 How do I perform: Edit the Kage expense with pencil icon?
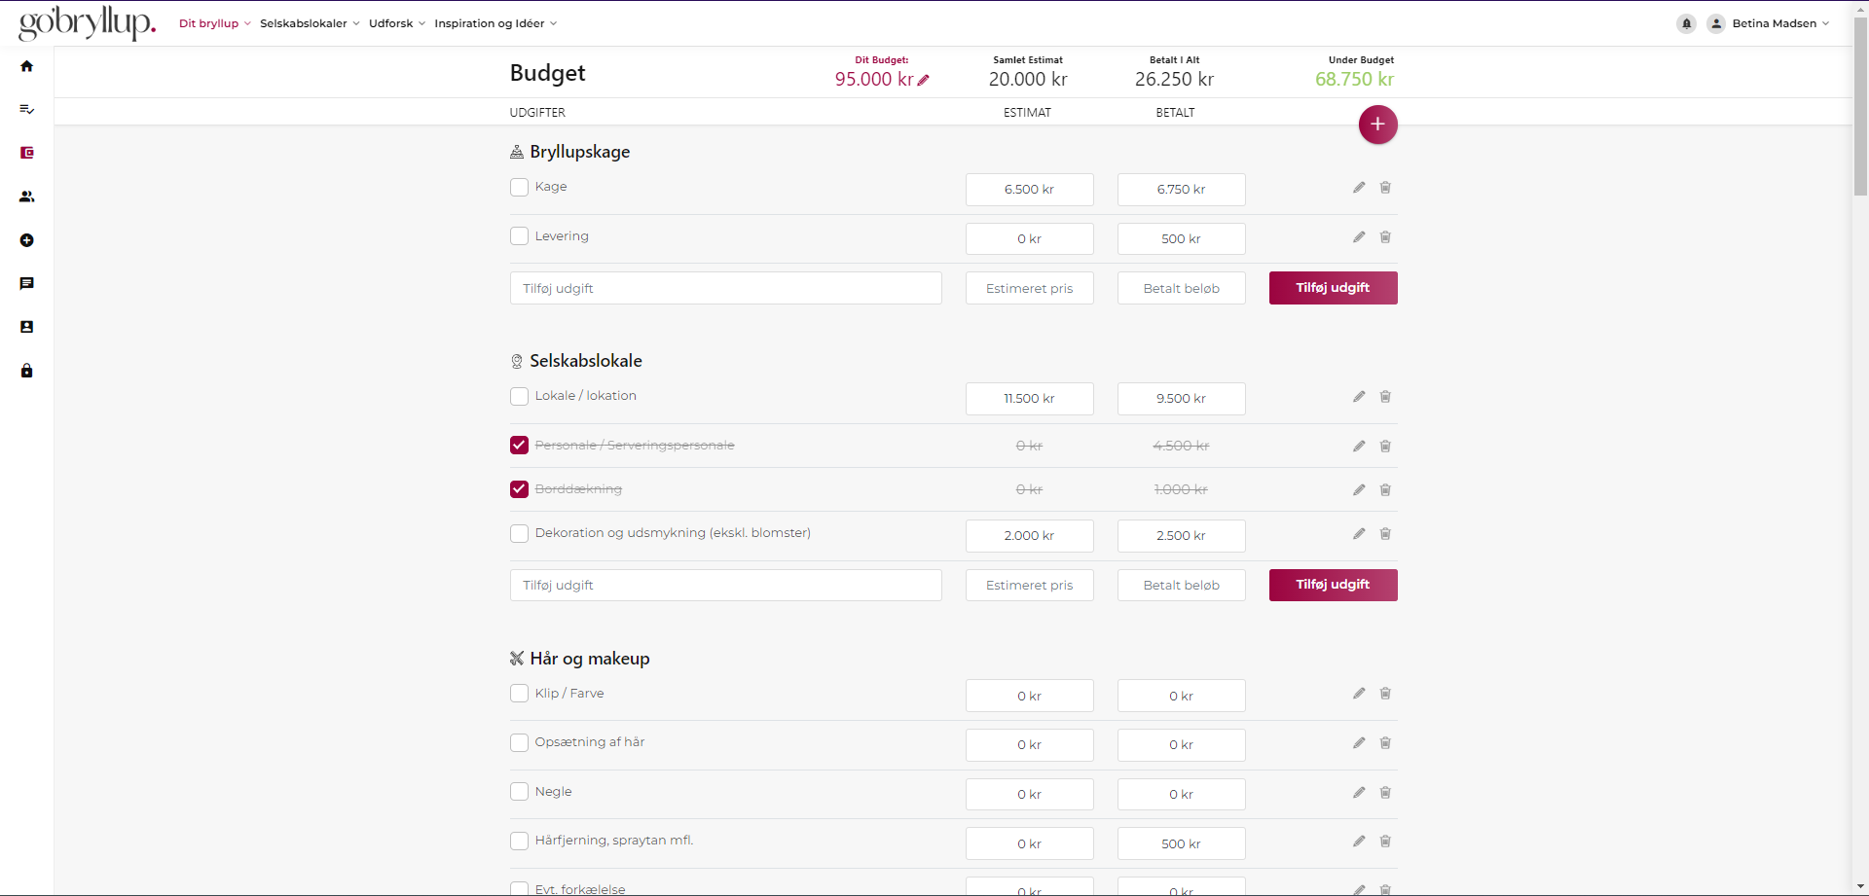1359,188
